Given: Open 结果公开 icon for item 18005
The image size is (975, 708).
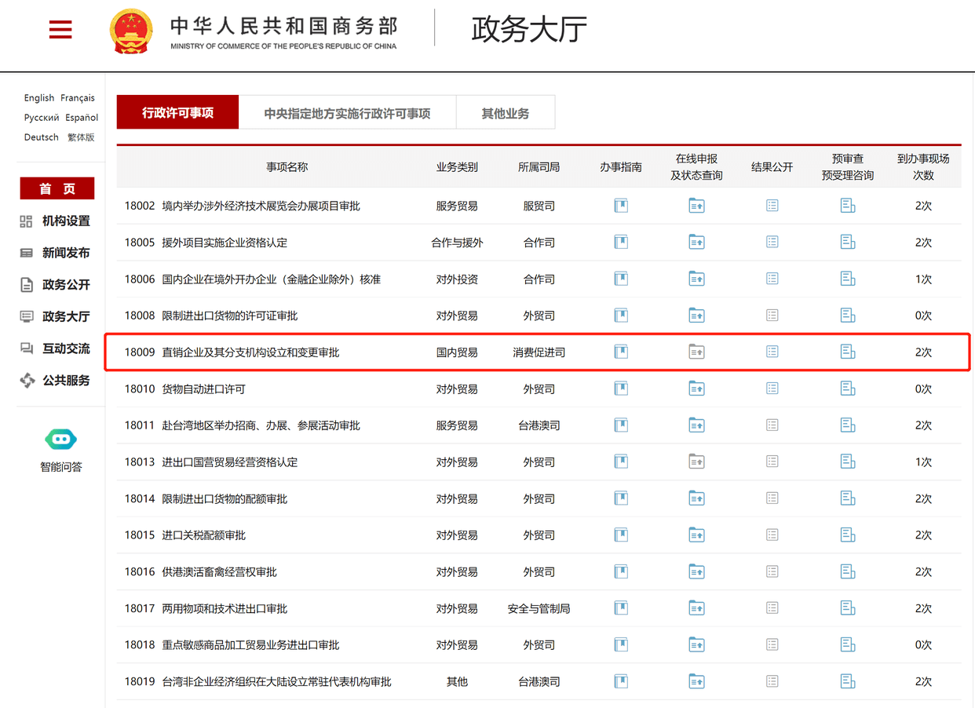Looking at the screenshot, I should click(772, 243).
